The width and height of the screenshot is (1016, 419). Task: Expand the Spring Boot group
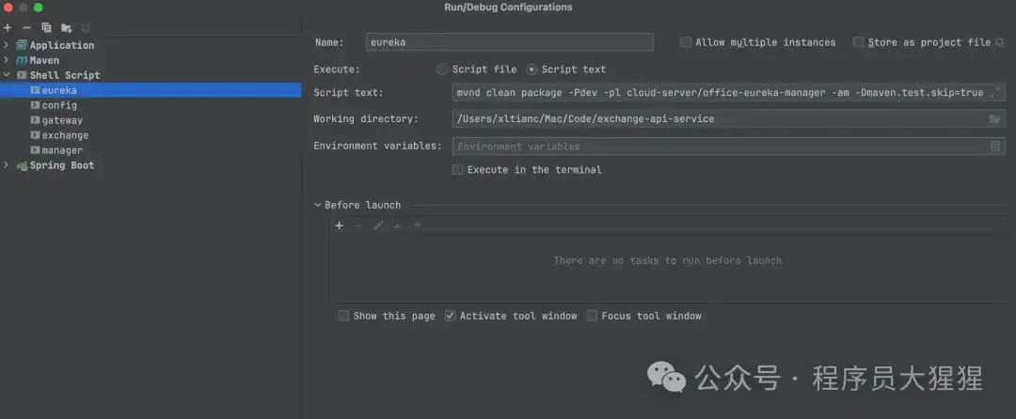7,165
